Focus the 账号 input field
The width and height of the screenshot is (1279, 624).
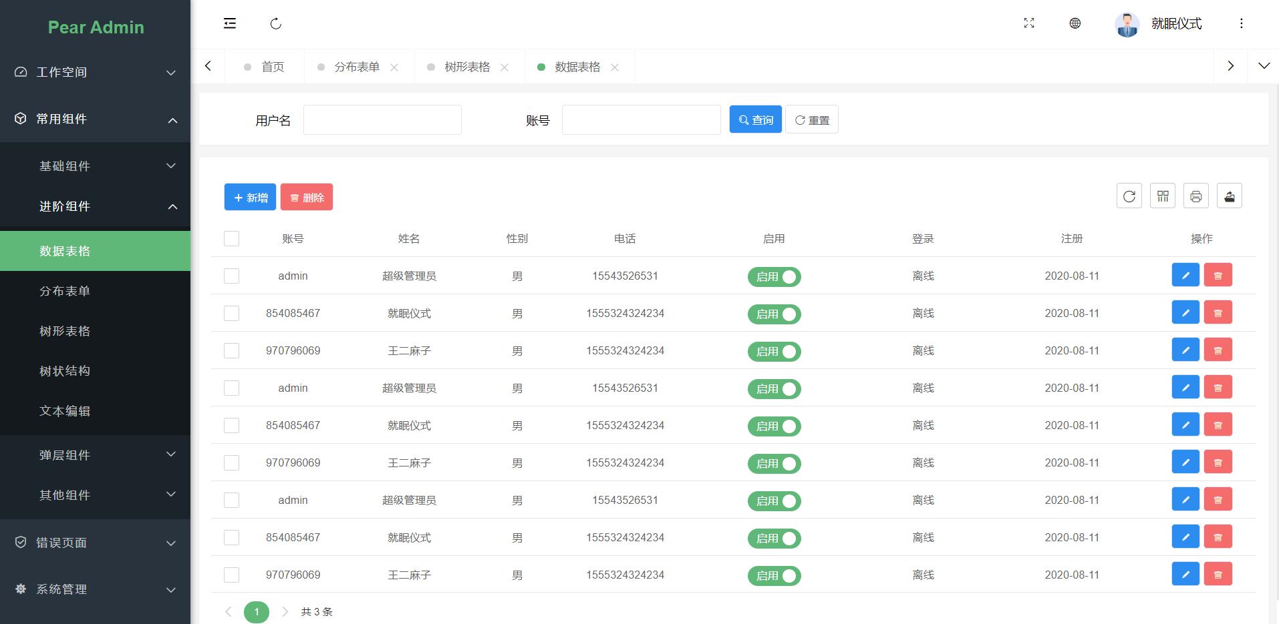641,119
